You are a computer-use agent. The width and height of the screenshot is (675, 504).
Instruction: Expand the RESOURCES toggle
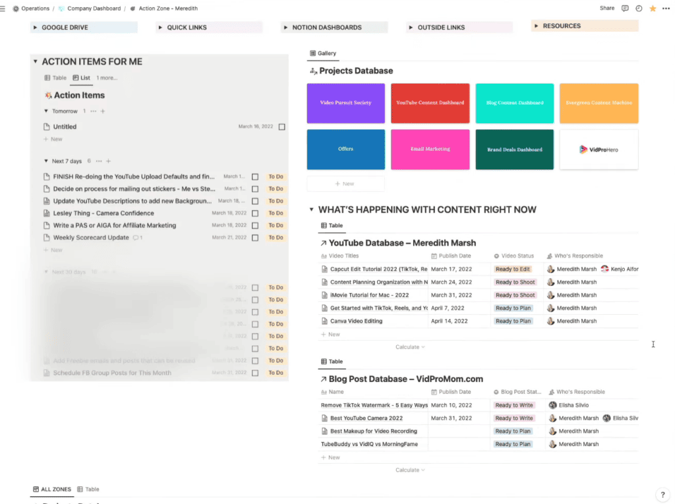point(536,26)
